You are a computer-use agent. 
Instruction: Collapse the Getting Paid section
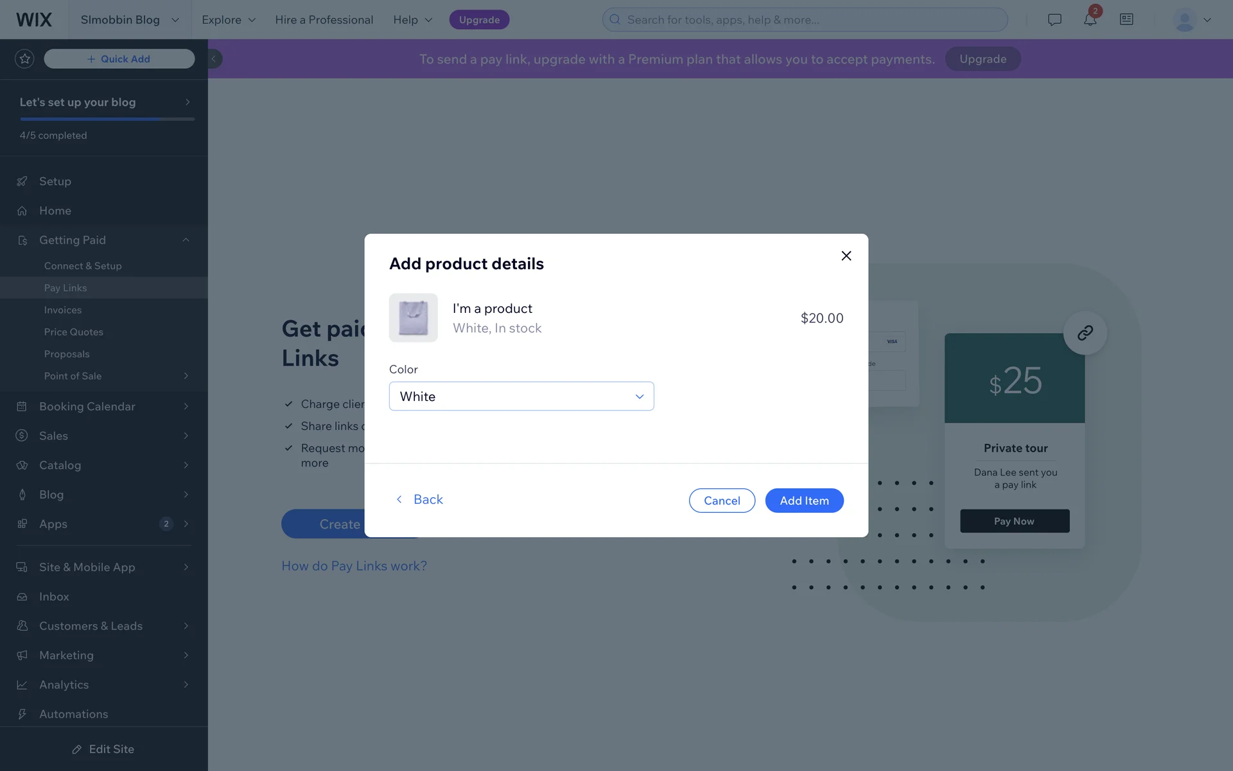click(186, 240)
